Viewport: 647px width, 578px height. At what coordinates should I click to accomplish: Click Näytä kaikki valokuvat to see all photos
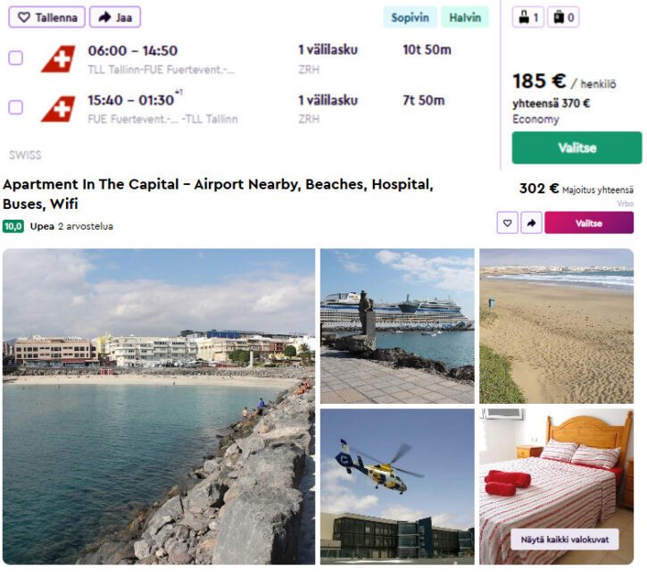(565, 540)
